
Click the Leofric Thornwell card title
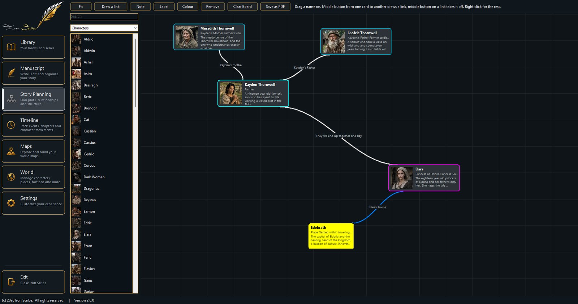coord(362,33)
